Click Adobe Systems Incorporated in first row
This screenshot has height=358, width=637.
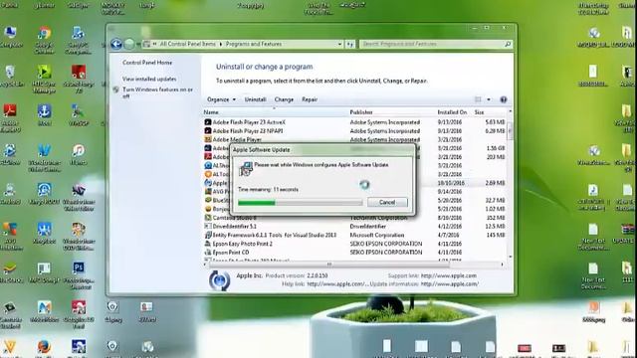coord(385,122)
